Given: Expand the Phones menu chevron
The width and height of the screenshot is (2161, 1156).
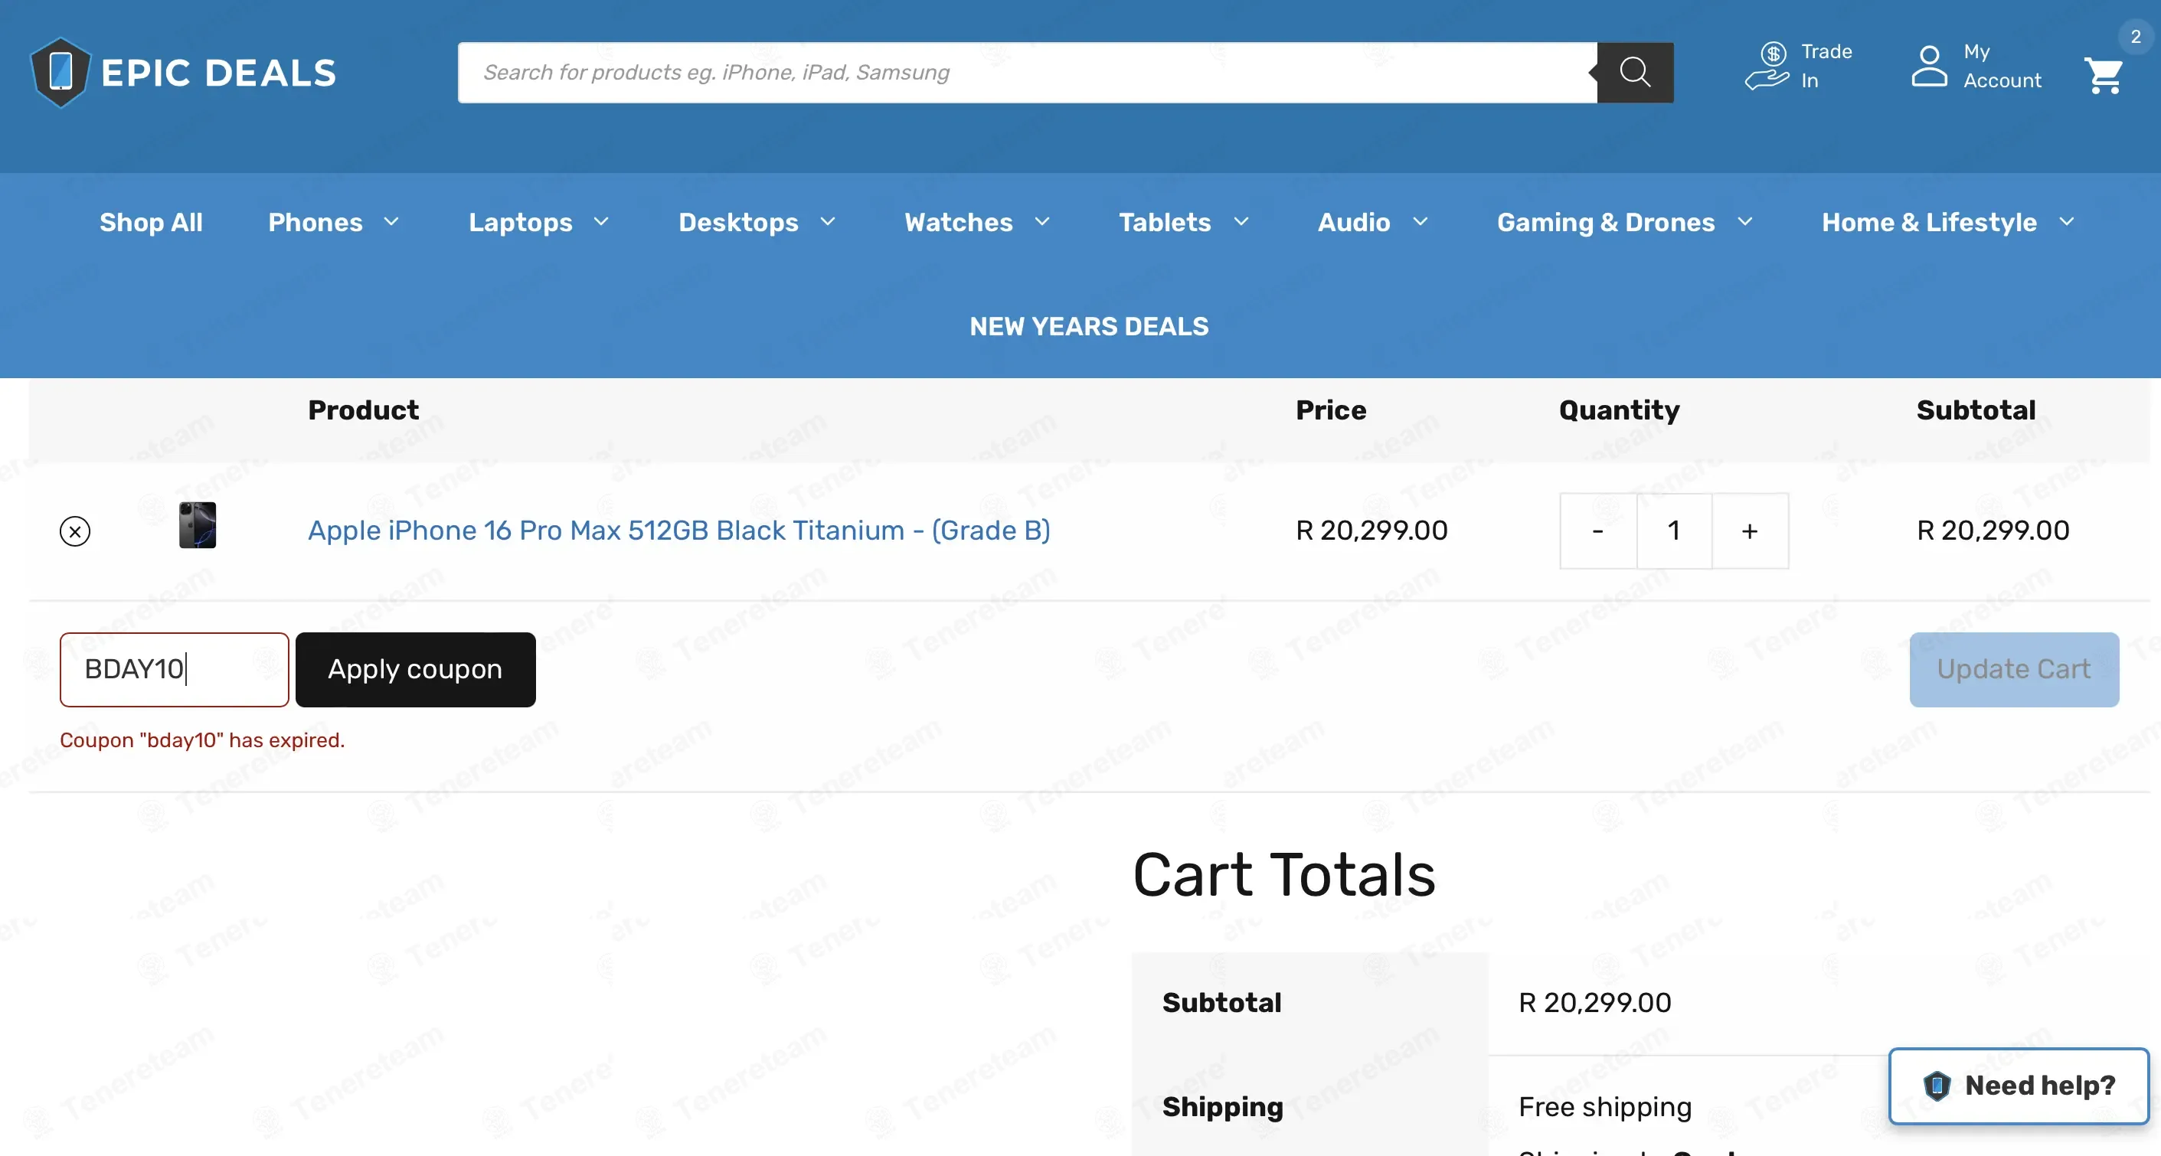Looking at the screenshot, I should click(391, 222).
